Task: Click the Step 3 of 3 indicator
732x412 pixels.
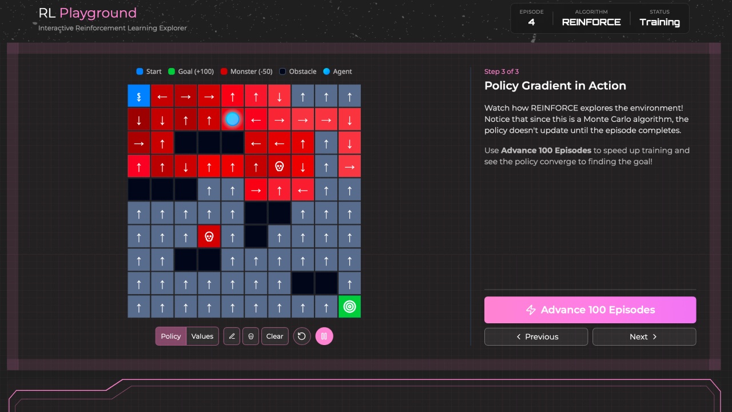Action: click(x=502, y=72)
